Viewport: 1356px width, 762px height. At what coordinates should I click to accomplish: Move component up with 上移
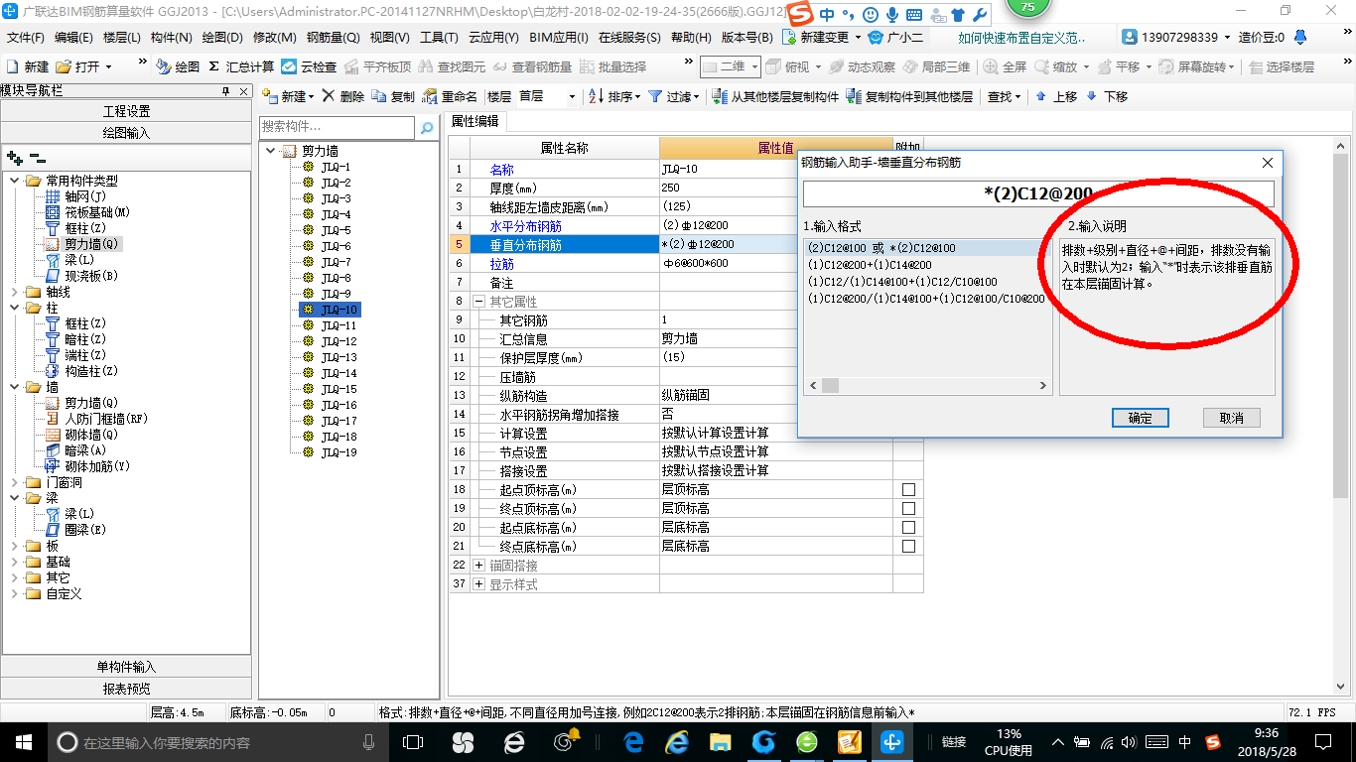coord(1056,96)
